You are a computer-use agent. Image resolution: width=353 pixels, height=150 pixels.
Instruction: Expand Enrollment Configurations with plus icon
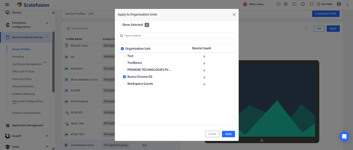click(47, 23)
